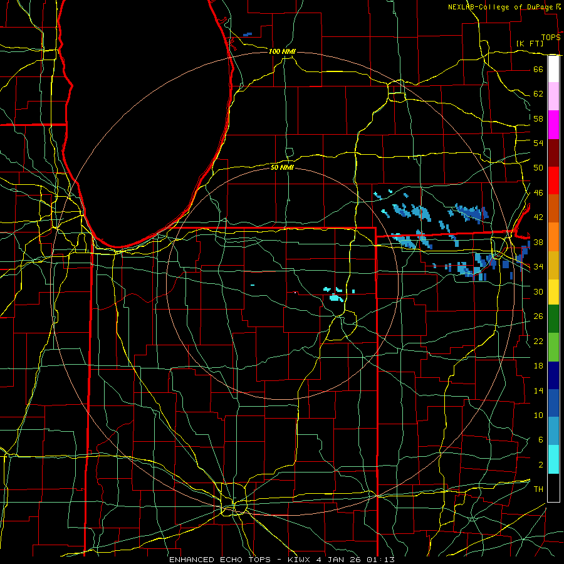Click the medium blue legend swatch
The image size is (564, 564).
[x=553, y=403]
